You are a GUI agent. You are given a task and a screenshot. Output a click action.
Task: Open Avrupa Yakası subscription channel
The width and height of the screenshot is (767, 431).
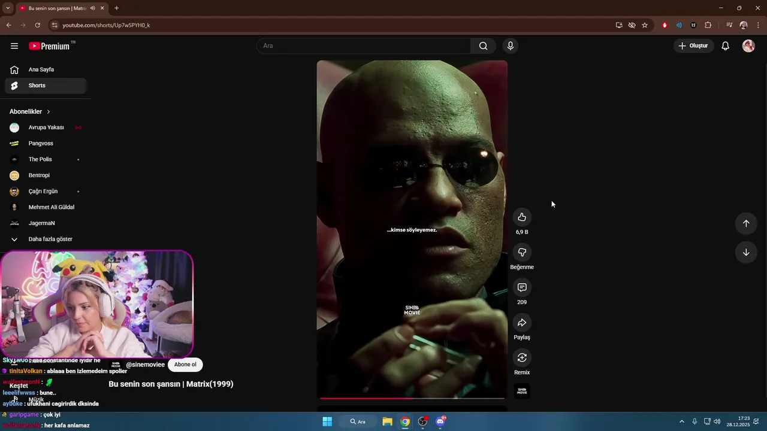[46, 128]
